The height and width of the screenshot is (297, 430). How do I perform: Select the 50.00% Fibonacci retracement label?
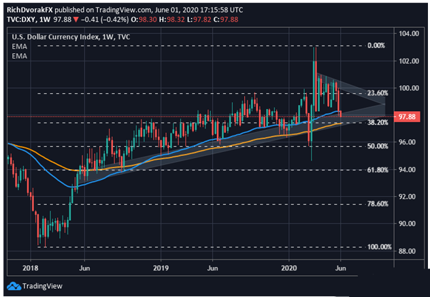click(378, 146)
